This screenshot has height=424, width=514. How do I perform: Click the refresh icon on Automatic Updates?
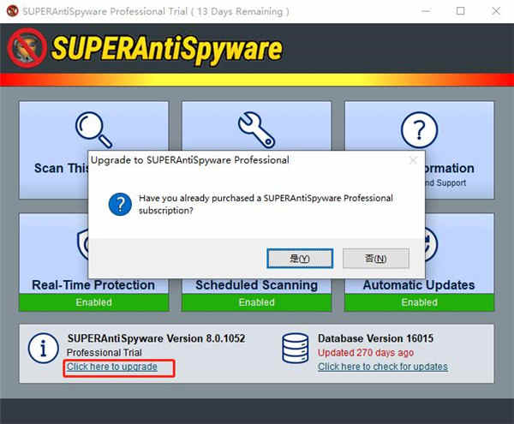coord(432,244)
